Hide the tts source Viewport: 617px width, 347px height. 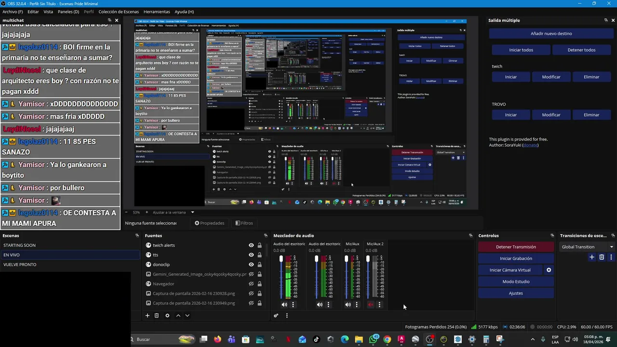[x=251, y=255]
